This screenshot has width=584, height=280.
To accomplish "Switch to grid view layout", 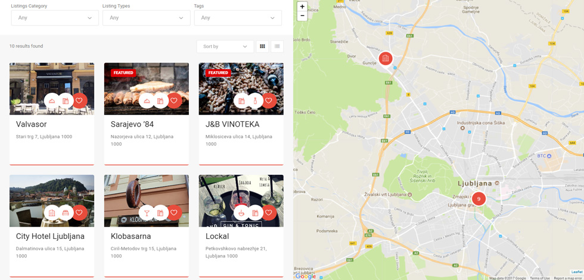I will tap(262, 46).
